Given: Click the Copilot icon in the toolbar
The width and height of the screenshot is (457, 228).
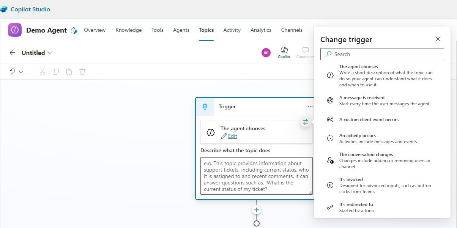Looking at the screenshot, I should pos(284,52).
